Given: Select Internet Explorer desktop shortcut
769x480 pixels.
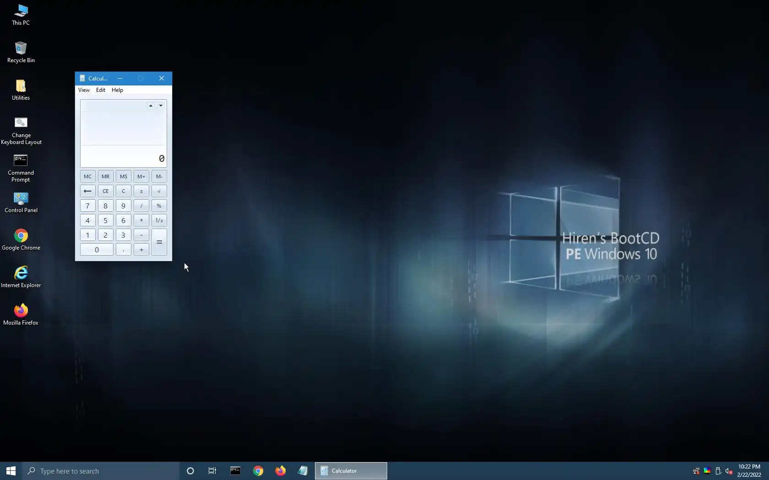Looking at the screenshot, I should click(x=21, y=277).
